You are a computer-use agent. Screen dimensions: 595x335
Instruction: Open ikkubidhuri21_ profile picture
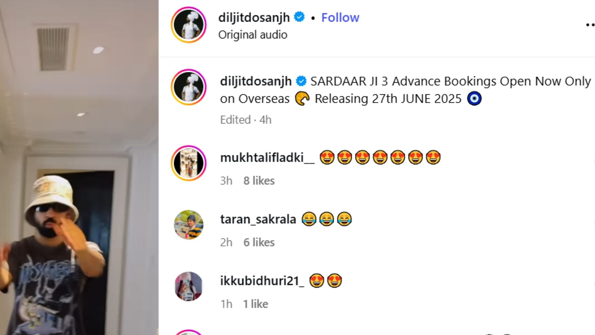pos(188,286)
